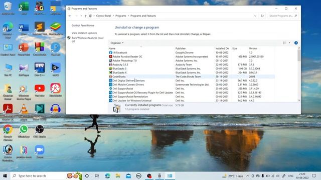Click the Windows Start button

pyautogui.click(x=5, y=175)
